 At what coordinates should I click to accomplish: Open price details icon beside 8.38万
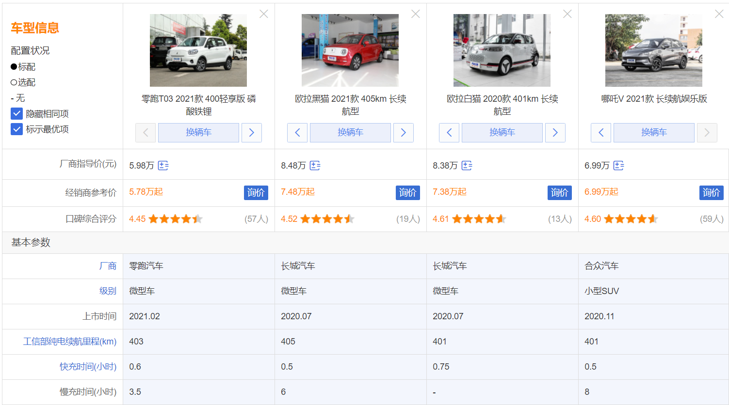tap(467, 166)
